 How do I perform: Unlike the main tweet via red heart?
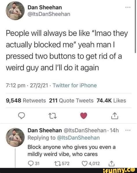(x=84, y=116)
